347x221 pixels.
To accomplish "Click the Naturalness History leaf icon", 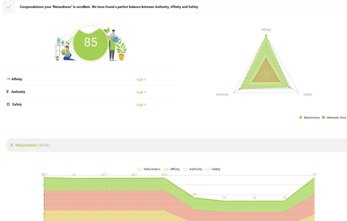I will click(11, 145).
